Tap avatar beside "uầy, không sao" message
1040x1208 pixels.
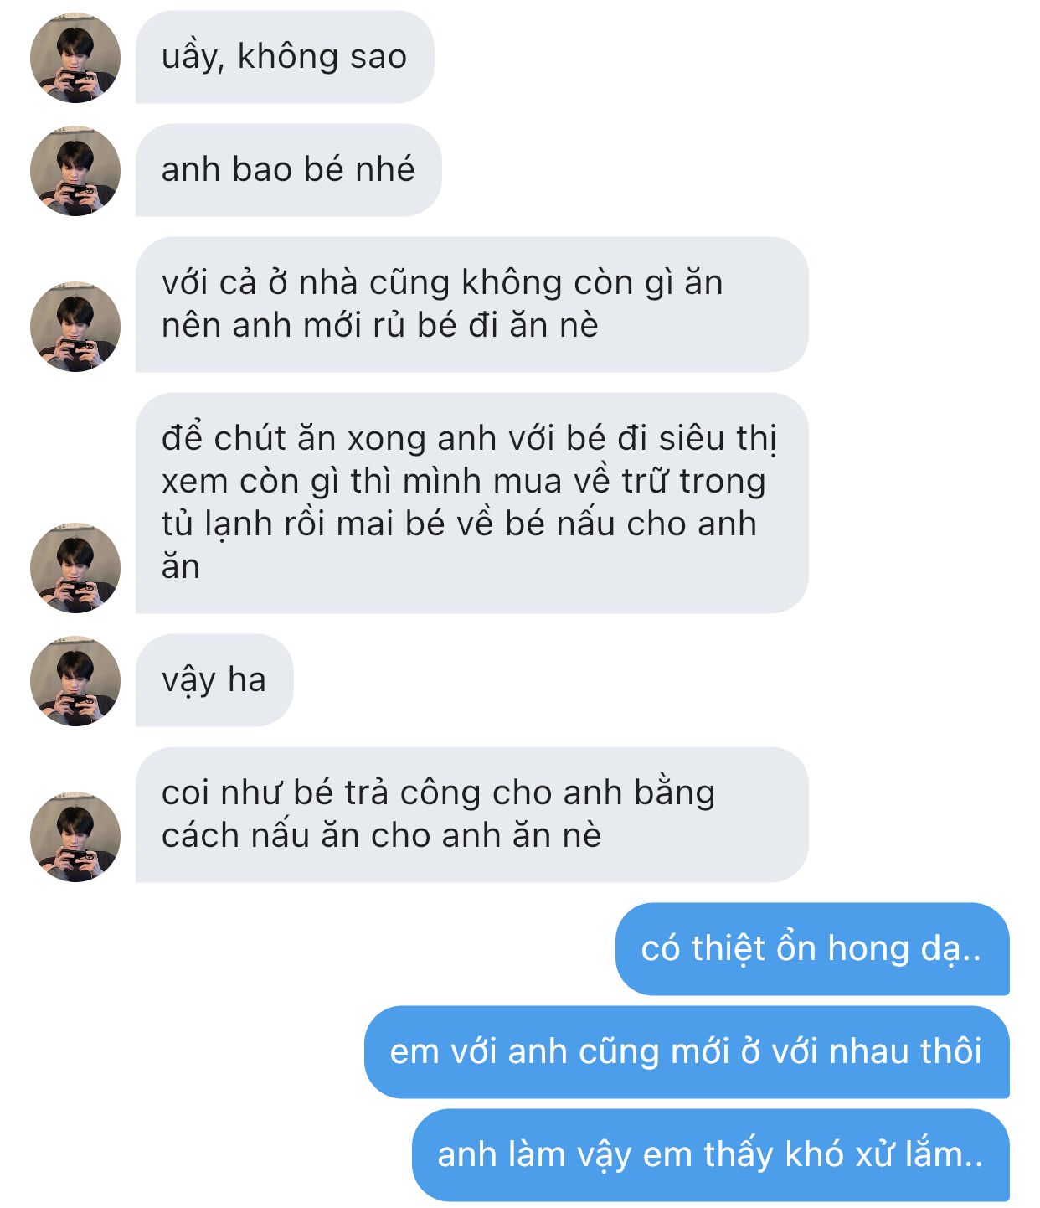pyautogui.click(x=75, y=58)
